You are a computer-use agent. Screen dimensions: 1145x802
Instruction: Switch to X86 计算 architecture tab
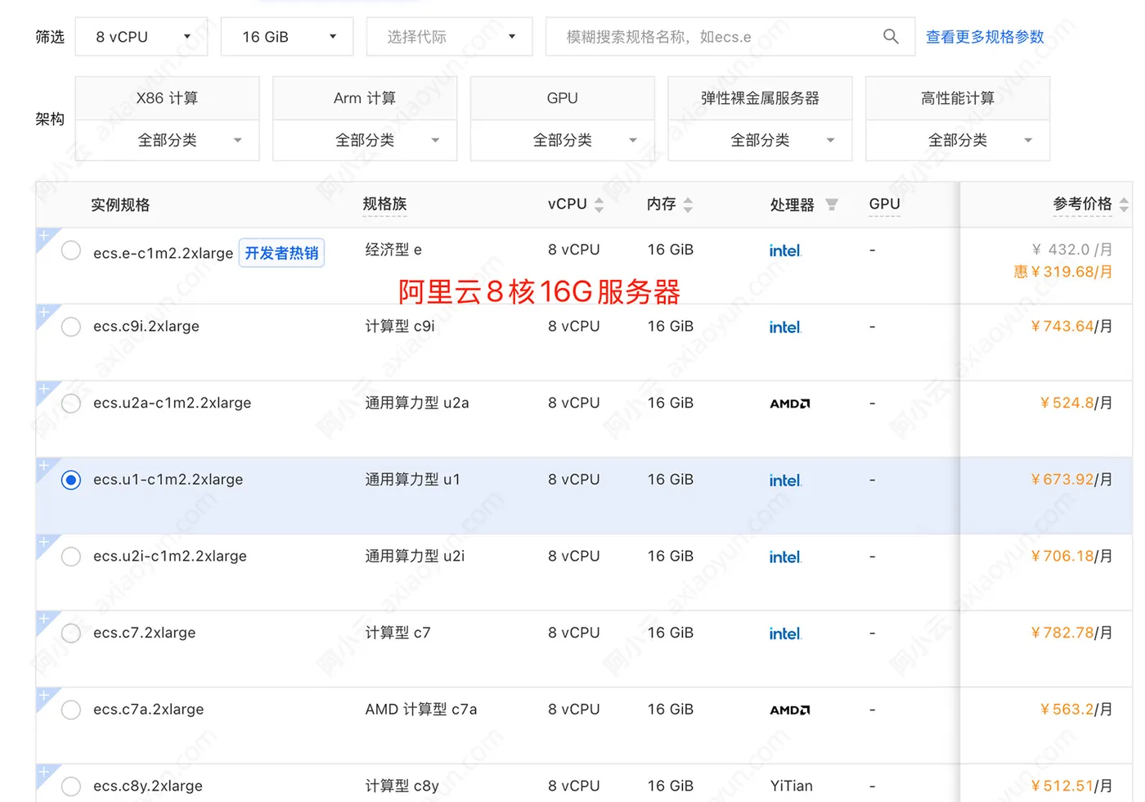click(x=168, y=98)
